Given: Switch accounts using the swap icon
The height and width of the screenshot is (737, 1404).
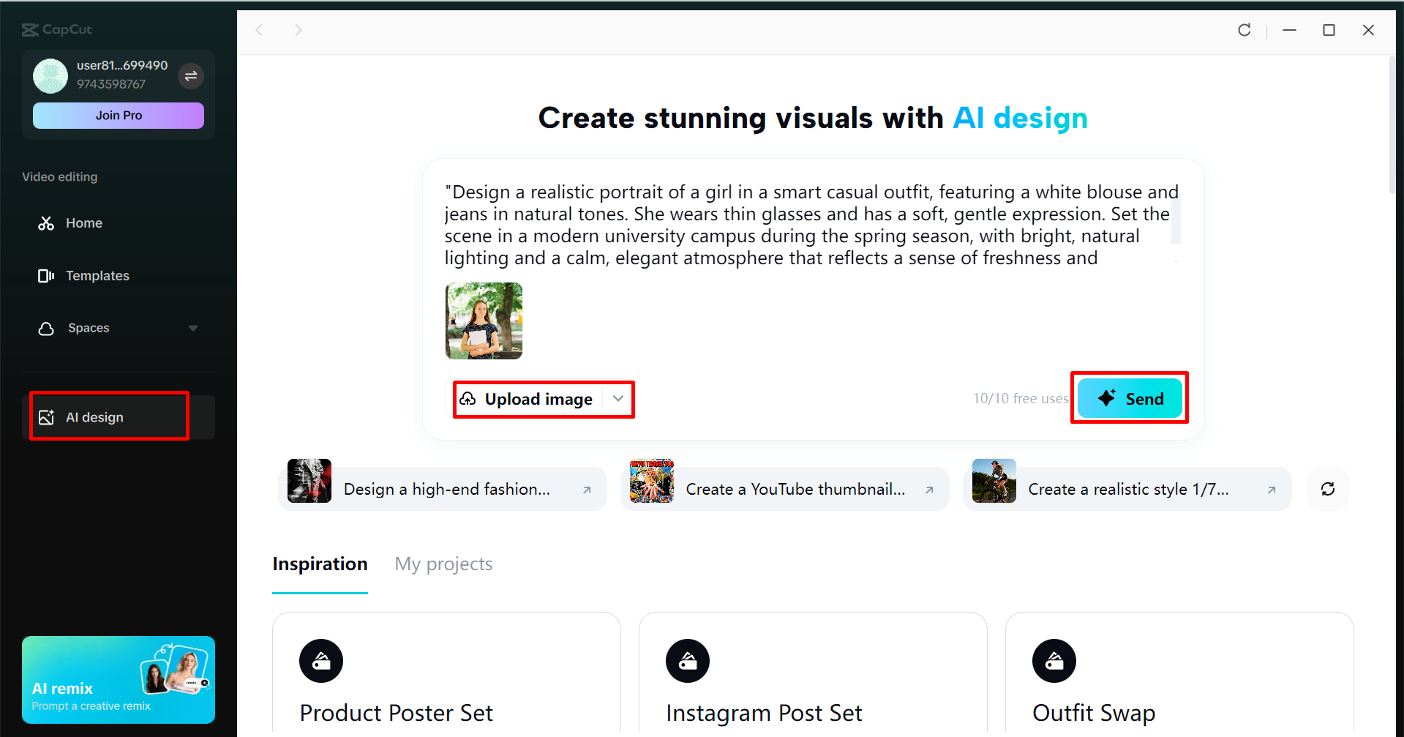Looking at the screenshot, I should (x=191, y=76).
